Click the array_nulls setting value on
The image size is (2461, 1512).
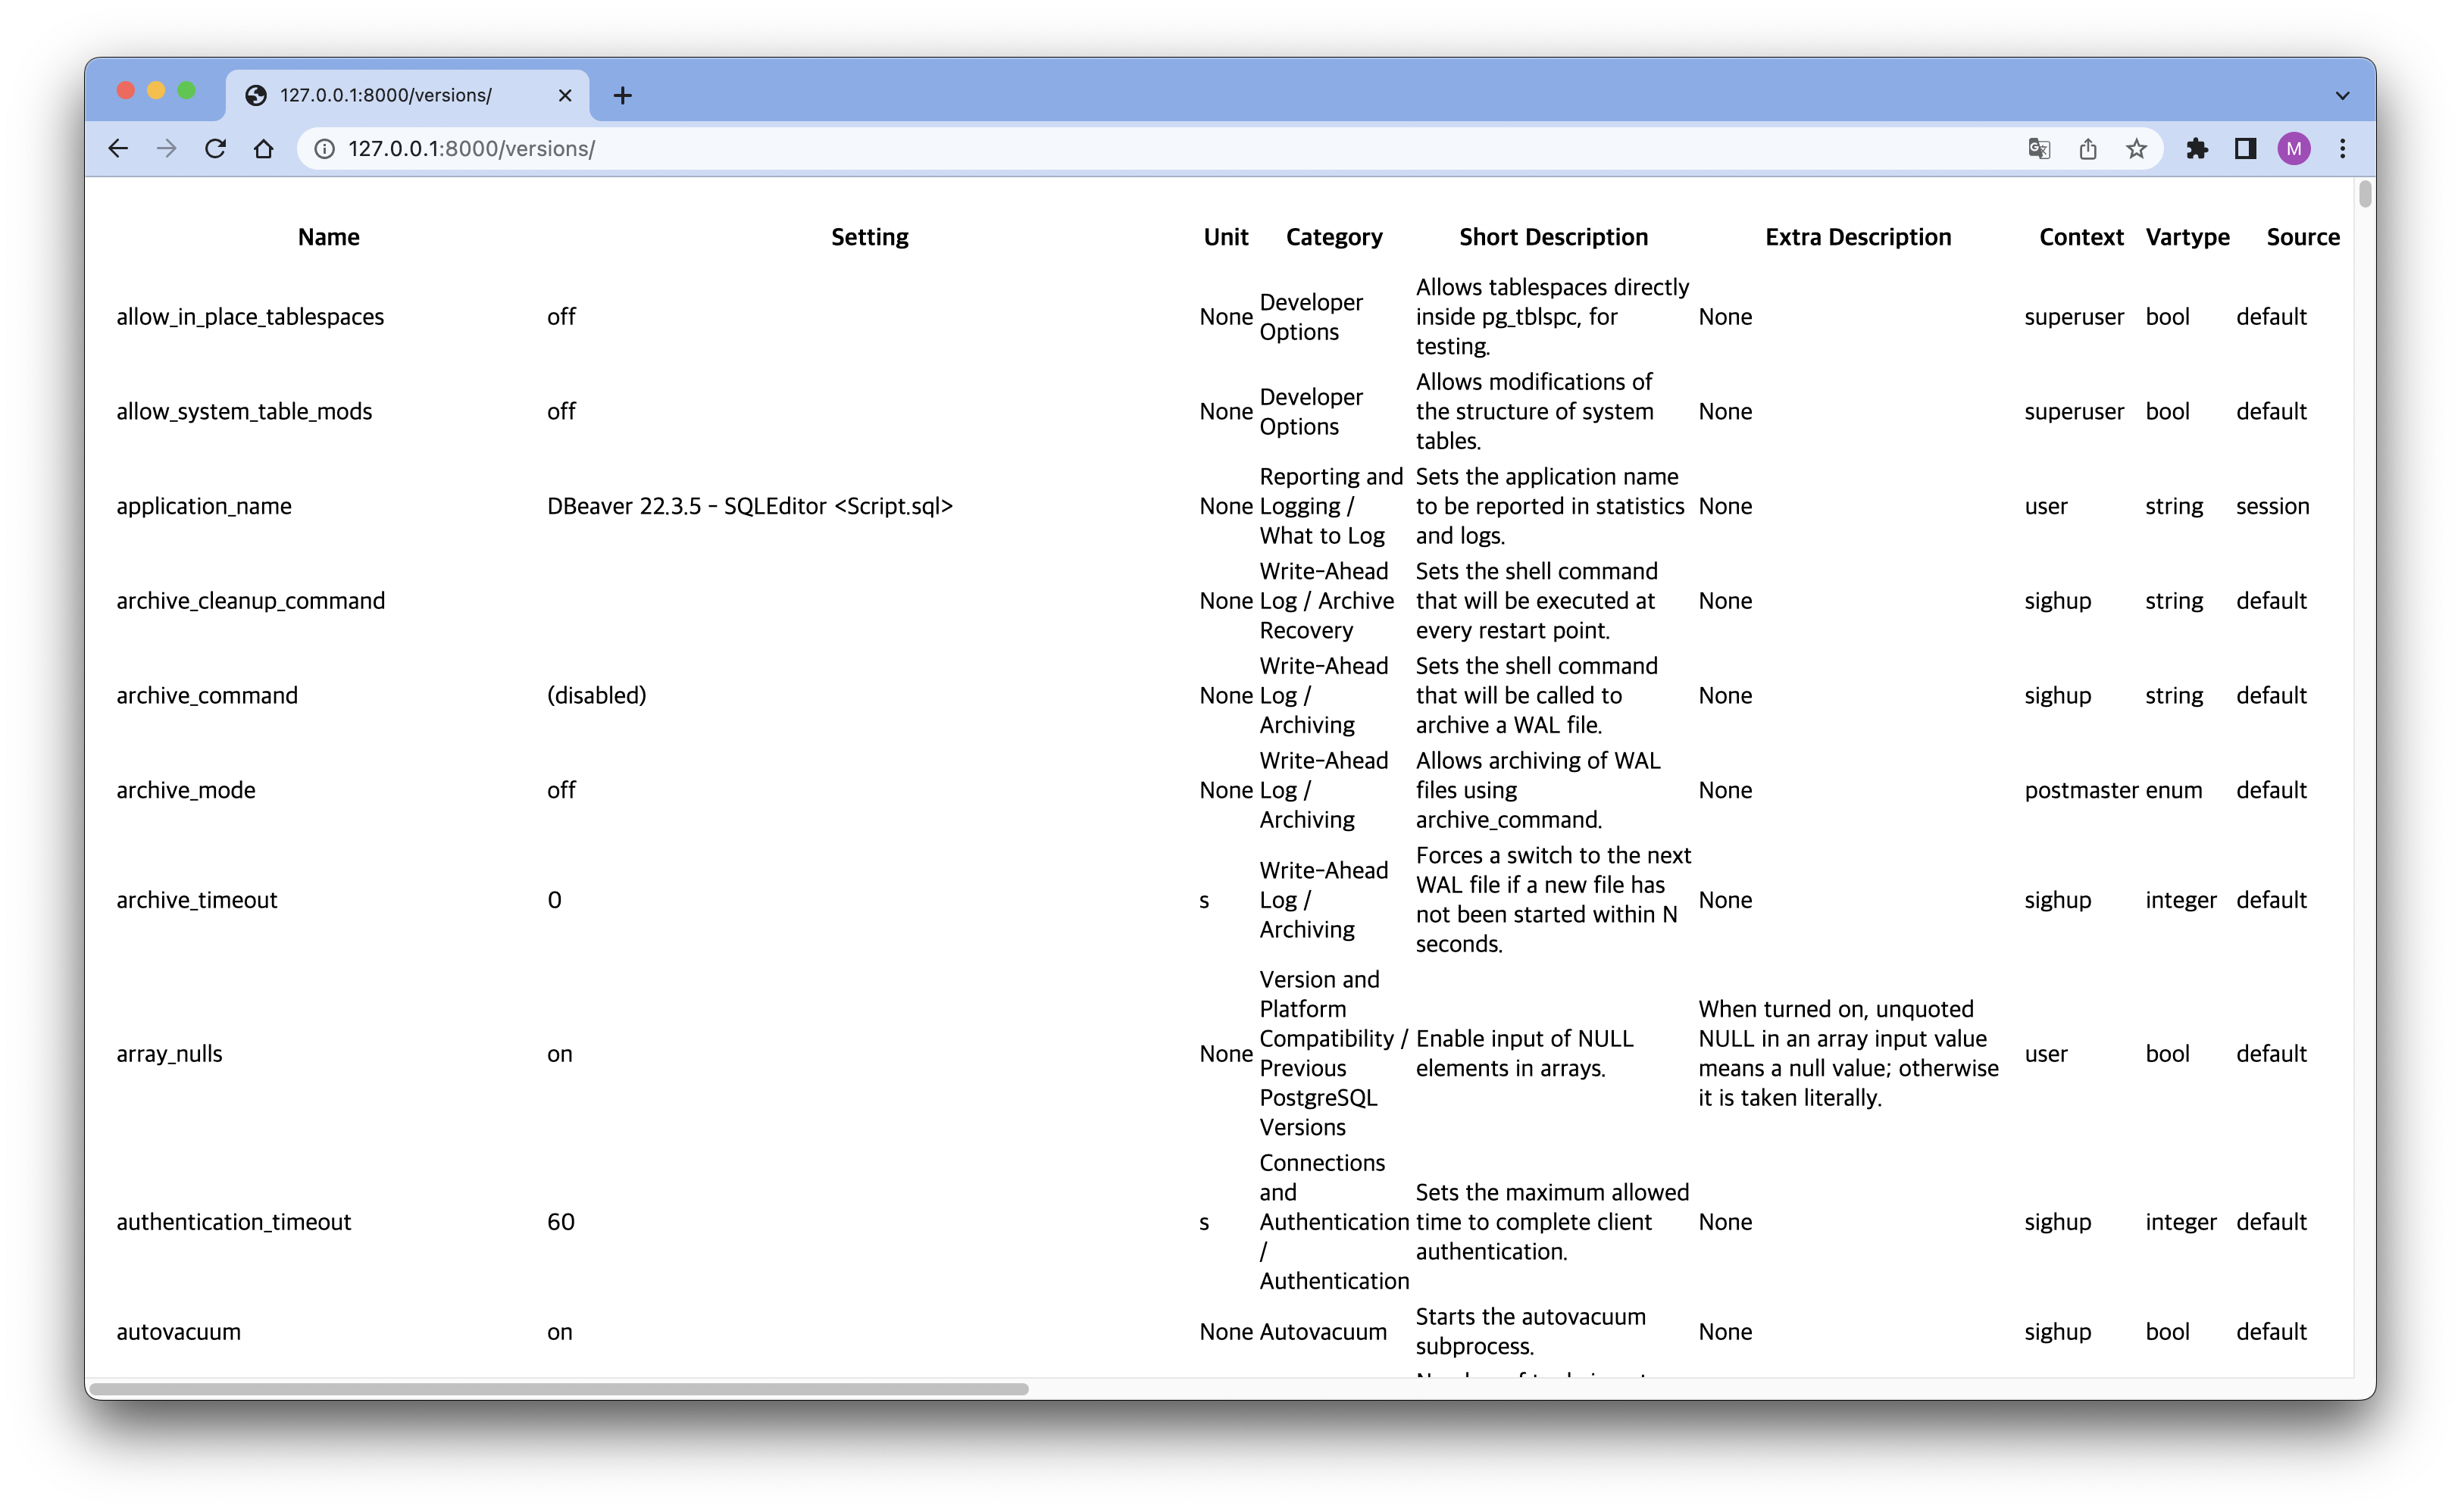559,1054
